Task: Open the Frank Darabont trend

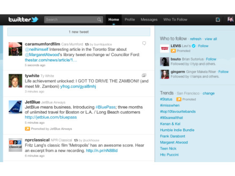Action: pos(173,136)
